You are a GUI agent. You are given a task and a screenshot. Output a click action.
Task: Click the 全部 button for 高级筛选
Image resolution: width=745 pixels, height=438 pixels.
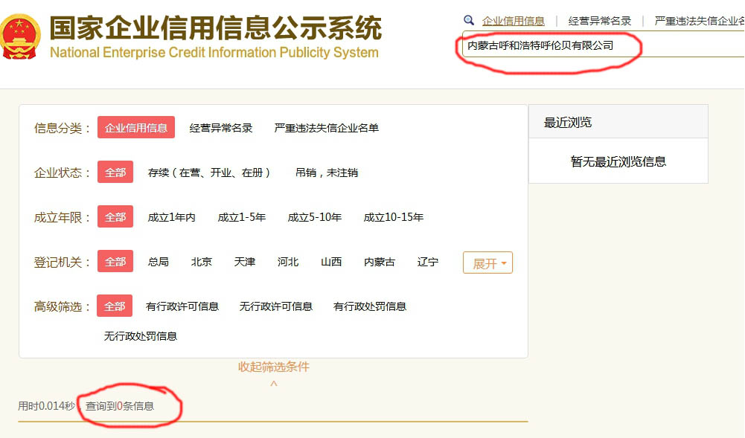(x=115, y=306)
